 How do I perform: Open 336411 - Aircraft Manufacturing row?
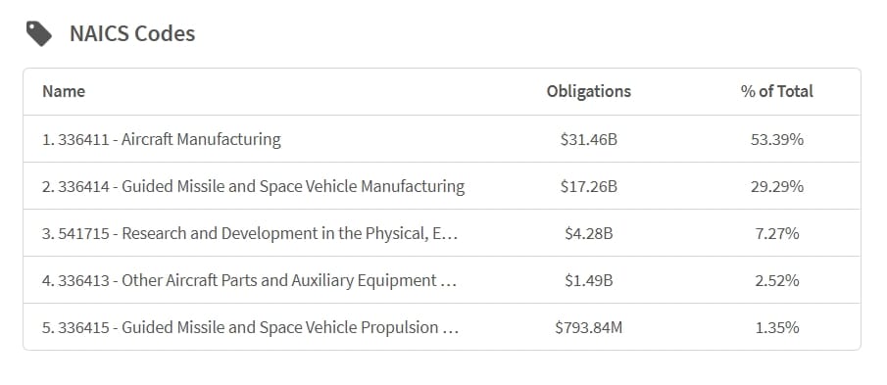click(x=442, y=139)
